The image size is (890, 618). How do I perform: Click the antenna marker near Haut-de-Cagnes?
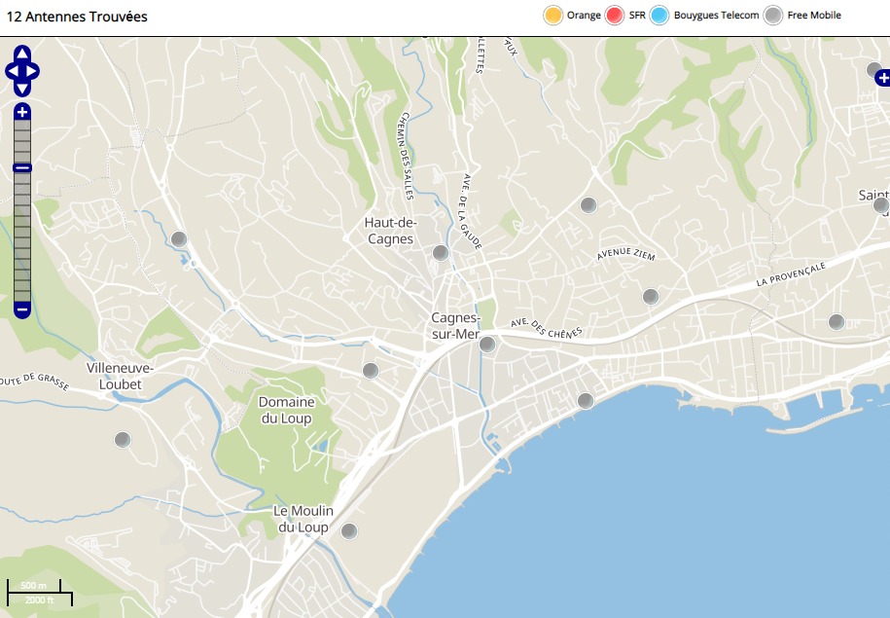(x=441, y=253)
